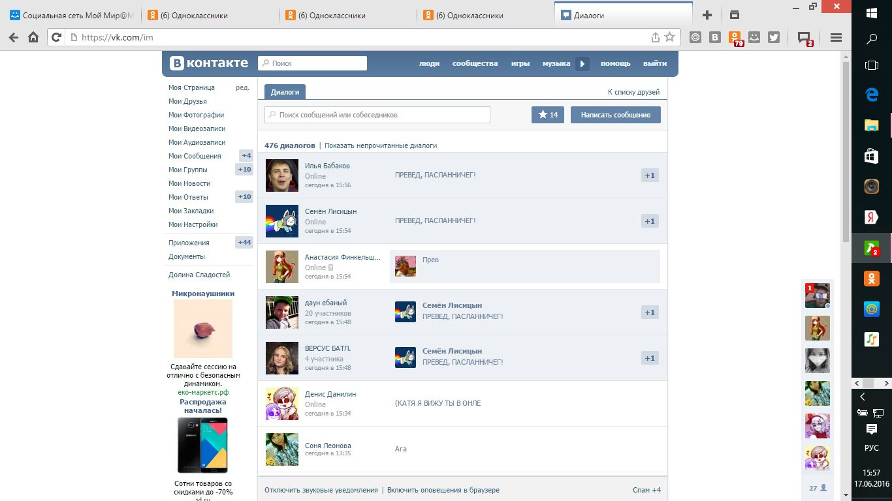The width and height of the screenshot is (892, 501).
Task: Open Odnoklassniki orange icon in the taskbar
Action: point(872,279)
